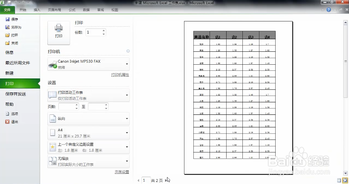Minimize the ribbon using the caret icon
This screenshot has height=184, width=349.
tap(323, 10)
